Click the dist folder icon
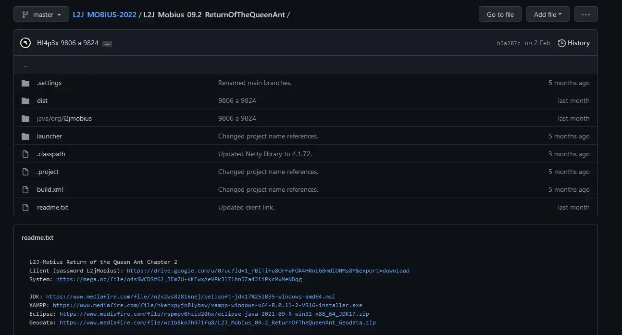Screen dimensions: 622x335 click(x=25, y=101)
